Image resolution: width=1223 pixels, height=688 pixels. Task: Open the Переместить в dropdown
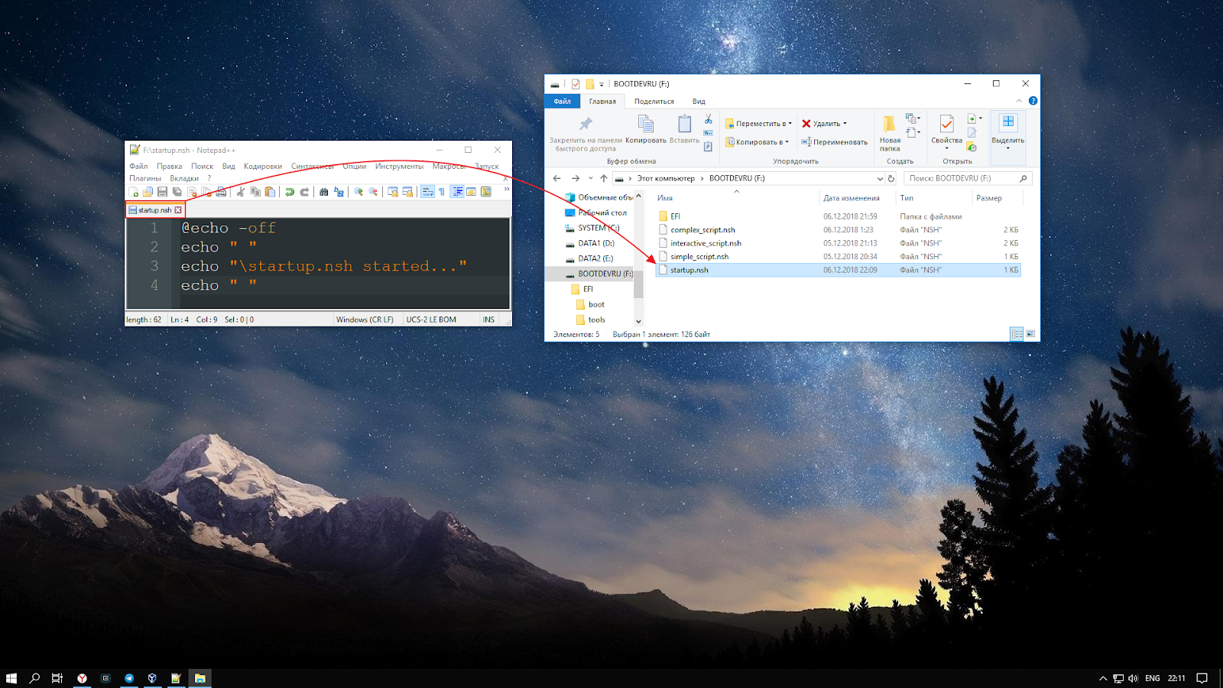tap(758, 123)
